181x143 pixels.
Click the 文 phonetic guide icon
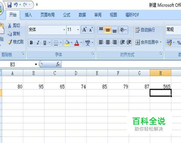coord(88,43)
